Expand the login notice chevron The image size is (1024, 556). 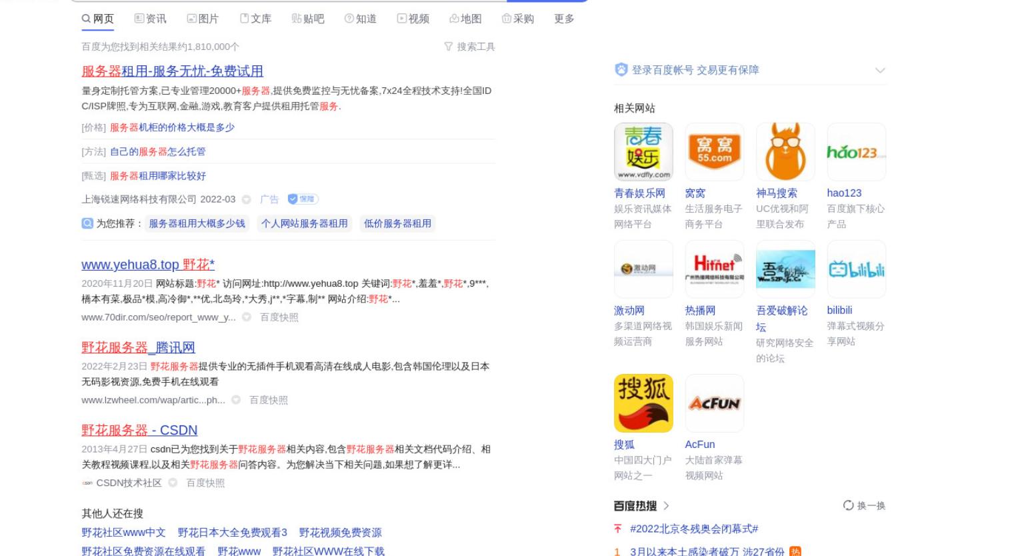pyautogui.click(x=880, y=70)
